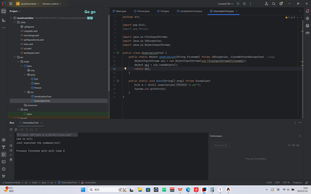Viewport: 311px width, 194px height.
Task: Click the UTF-8 encoding in status bar
Action: tap(286, 182)
